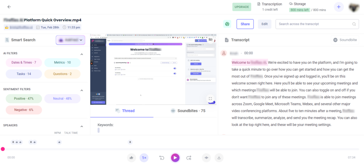Click the green Upgrade button
The width and height of the screenshot is (364, 164).
242,7
